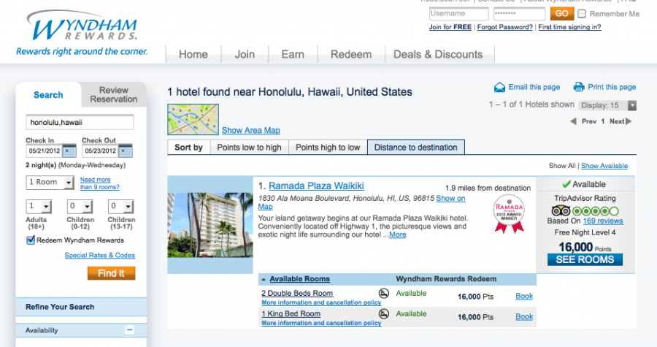Click the Wyndham Rewards logo
Viewport: 657px width, 347px height.
tap(82, 33)
